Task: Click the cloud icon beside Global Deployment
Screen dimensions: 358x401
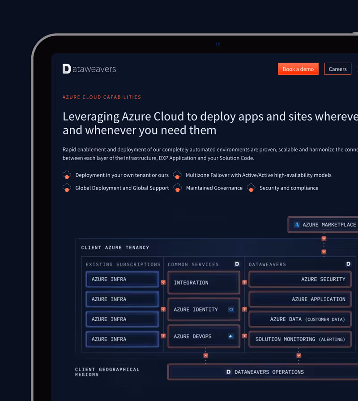Action: (x=67, y=188)
